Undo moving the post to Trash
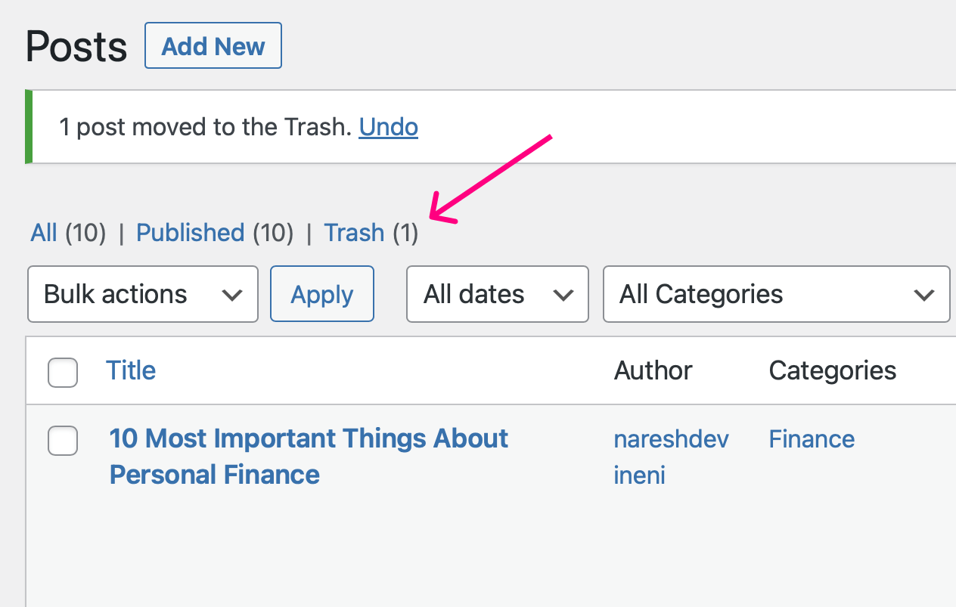This screenshot has width=956, height=607. click(389, 127)
